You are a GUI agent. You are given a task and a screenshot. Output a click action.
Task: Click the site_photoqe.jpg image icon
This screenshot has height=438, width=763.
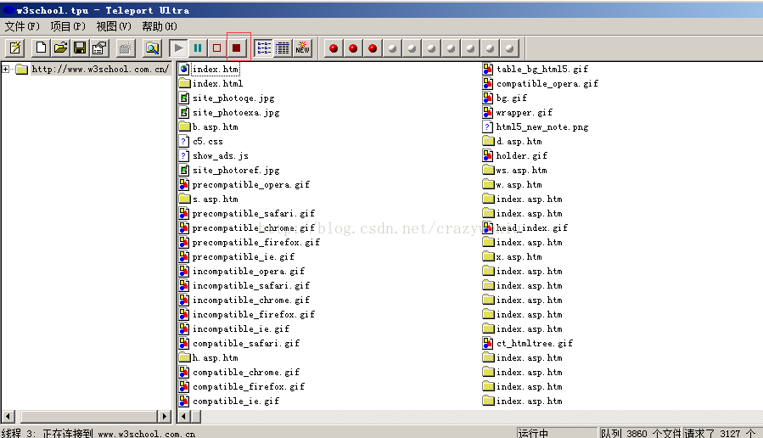coord(184,98)
